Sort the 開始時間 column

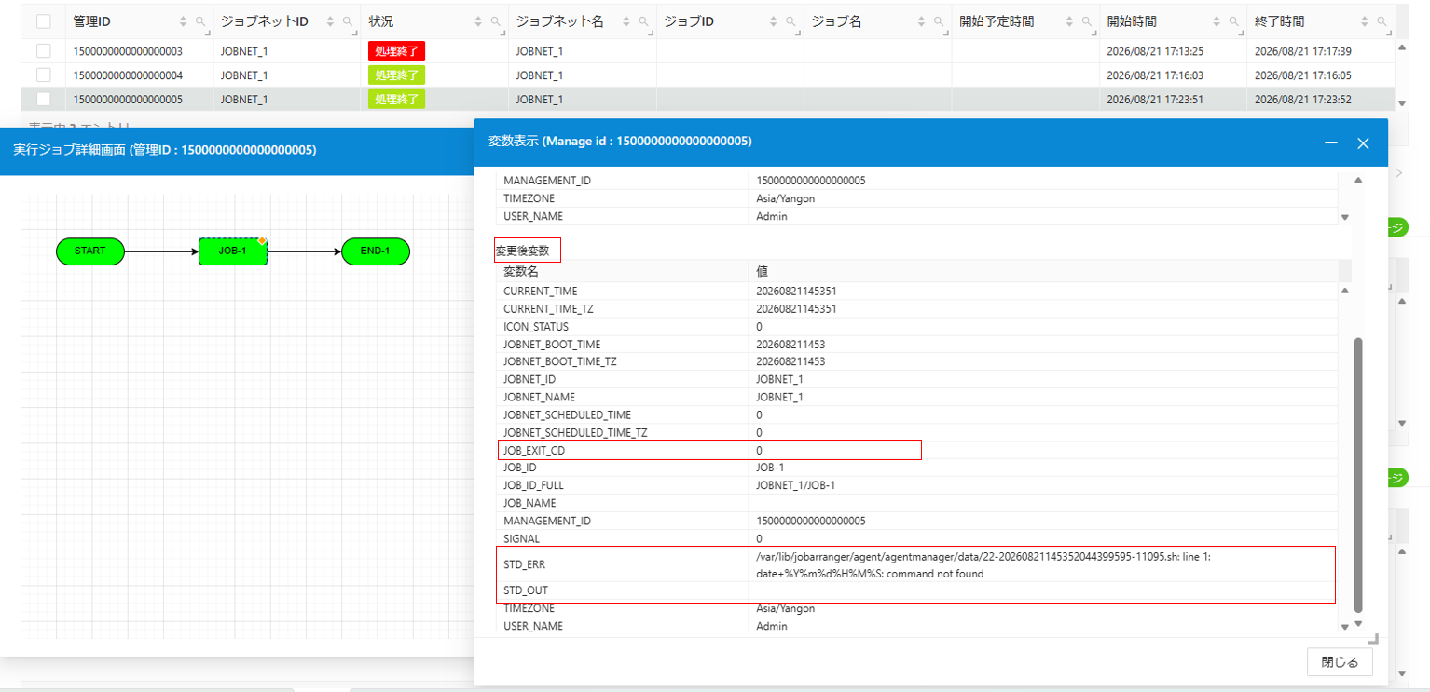1216,21
